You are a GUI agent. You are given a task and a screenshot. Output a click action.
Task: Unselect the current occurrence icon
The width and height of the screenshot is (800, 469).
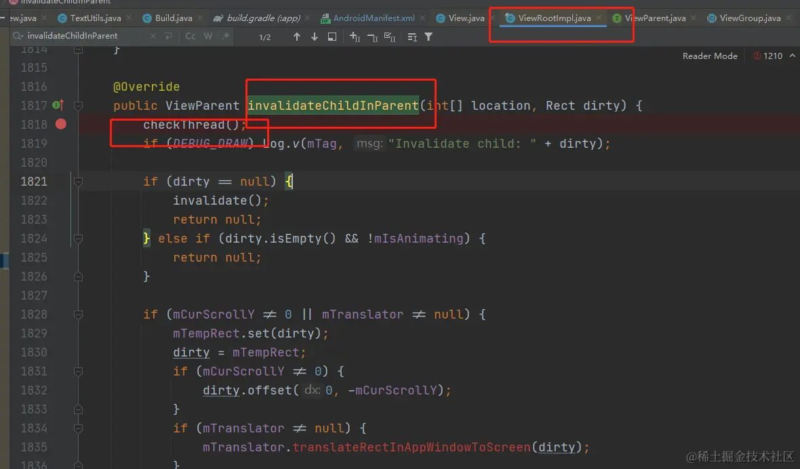click(372, 37)
